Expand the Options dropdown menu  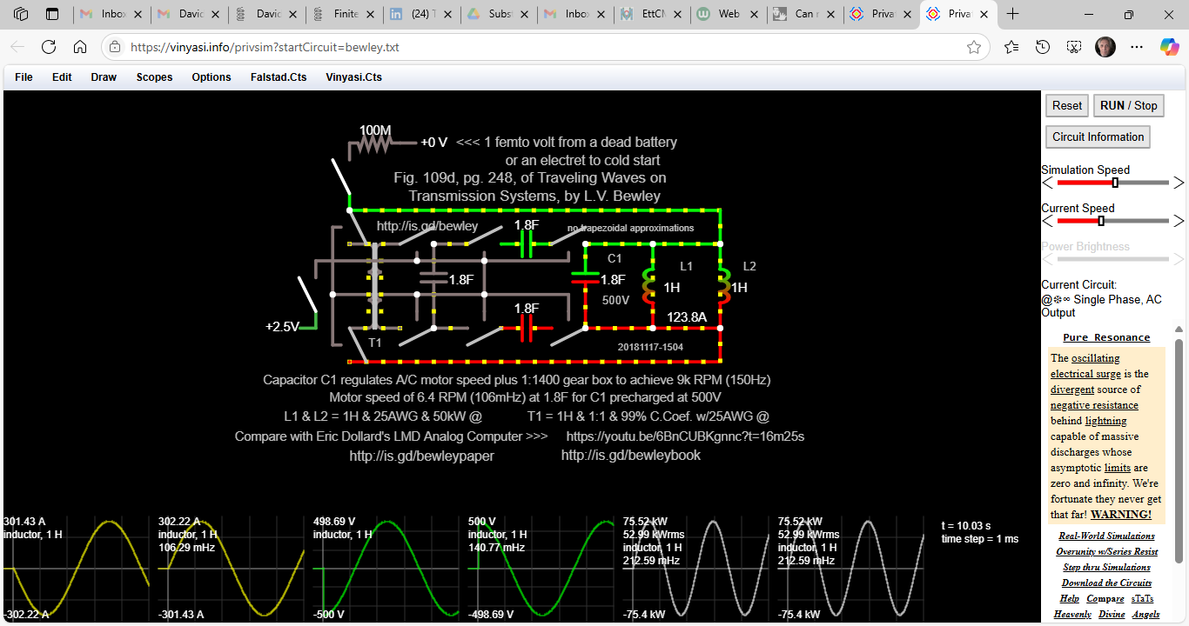click(212, 77)
